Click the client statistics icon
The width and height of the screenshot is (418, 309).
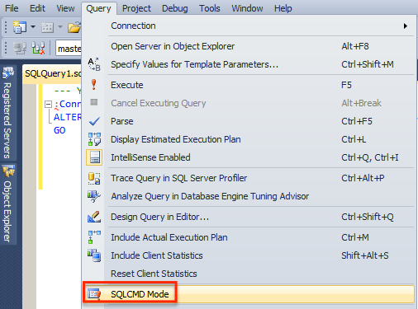pyautogui.click(x=94, y=255)
